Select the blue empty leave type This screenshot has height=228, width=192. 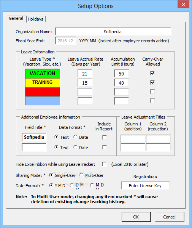coord(42,101)
